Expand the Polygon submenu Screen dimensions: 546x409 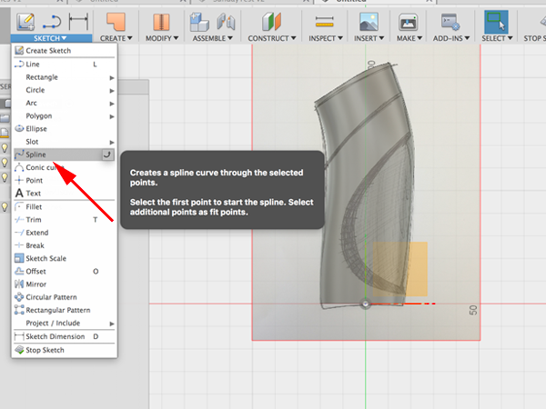click(x=64, y=115)
